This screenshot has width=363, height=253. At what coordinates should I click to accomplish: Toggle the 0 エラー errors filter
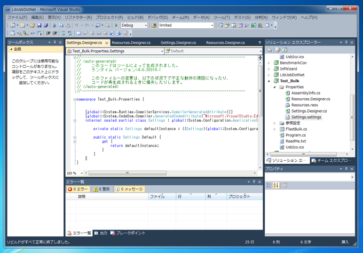pyautogui.click(x=78, y=189)
